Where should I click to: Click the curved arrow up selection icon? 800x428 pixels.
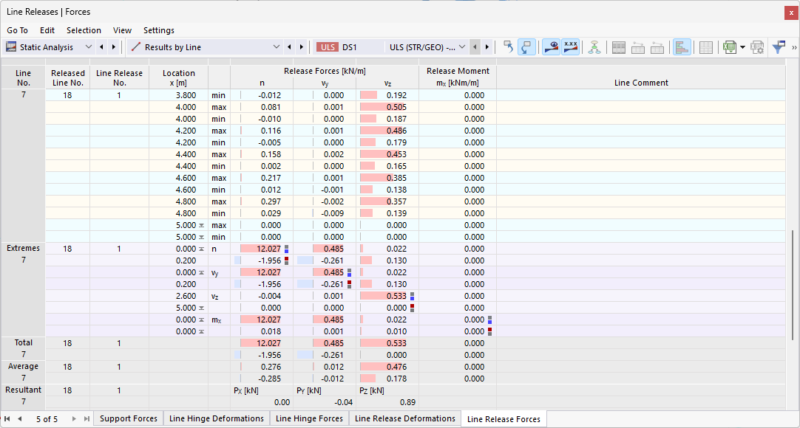(x=508, y=47)
